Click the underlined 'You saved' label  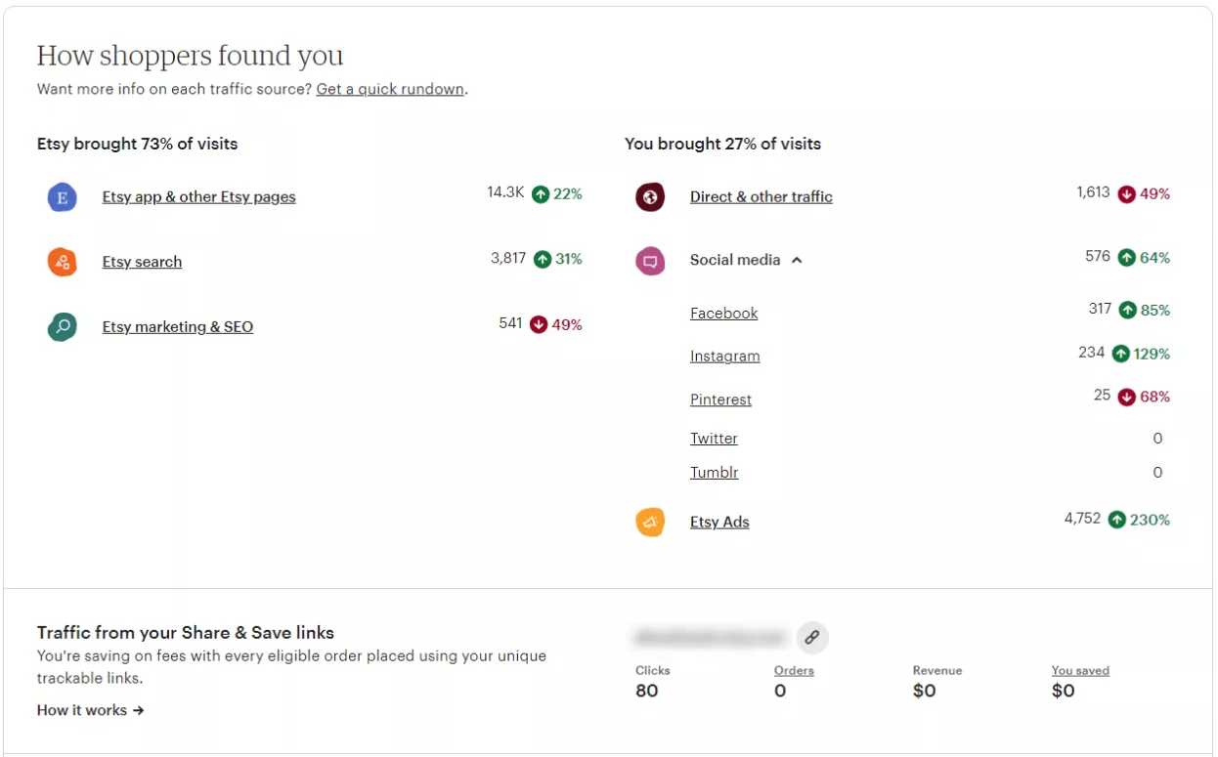click(x=1080, y=670)
